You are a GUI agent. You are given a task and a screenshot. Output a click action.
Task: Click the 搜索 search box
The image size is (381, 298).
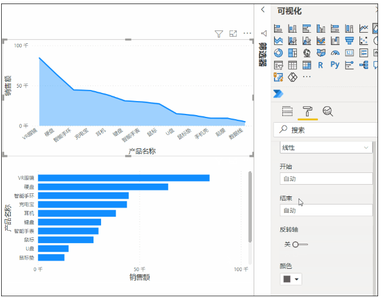point(325,130)
